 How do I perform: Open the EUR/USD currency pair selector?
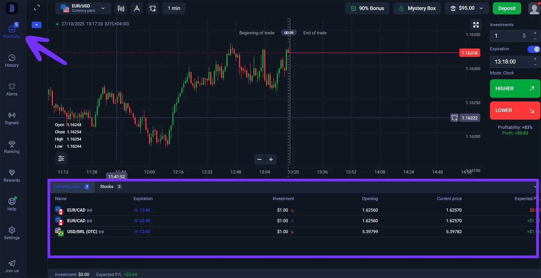click(83, 8)
